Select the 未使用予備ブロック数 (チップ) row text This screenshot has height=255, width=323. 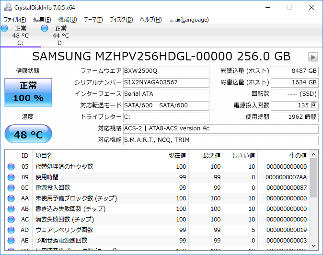point(76,198)
